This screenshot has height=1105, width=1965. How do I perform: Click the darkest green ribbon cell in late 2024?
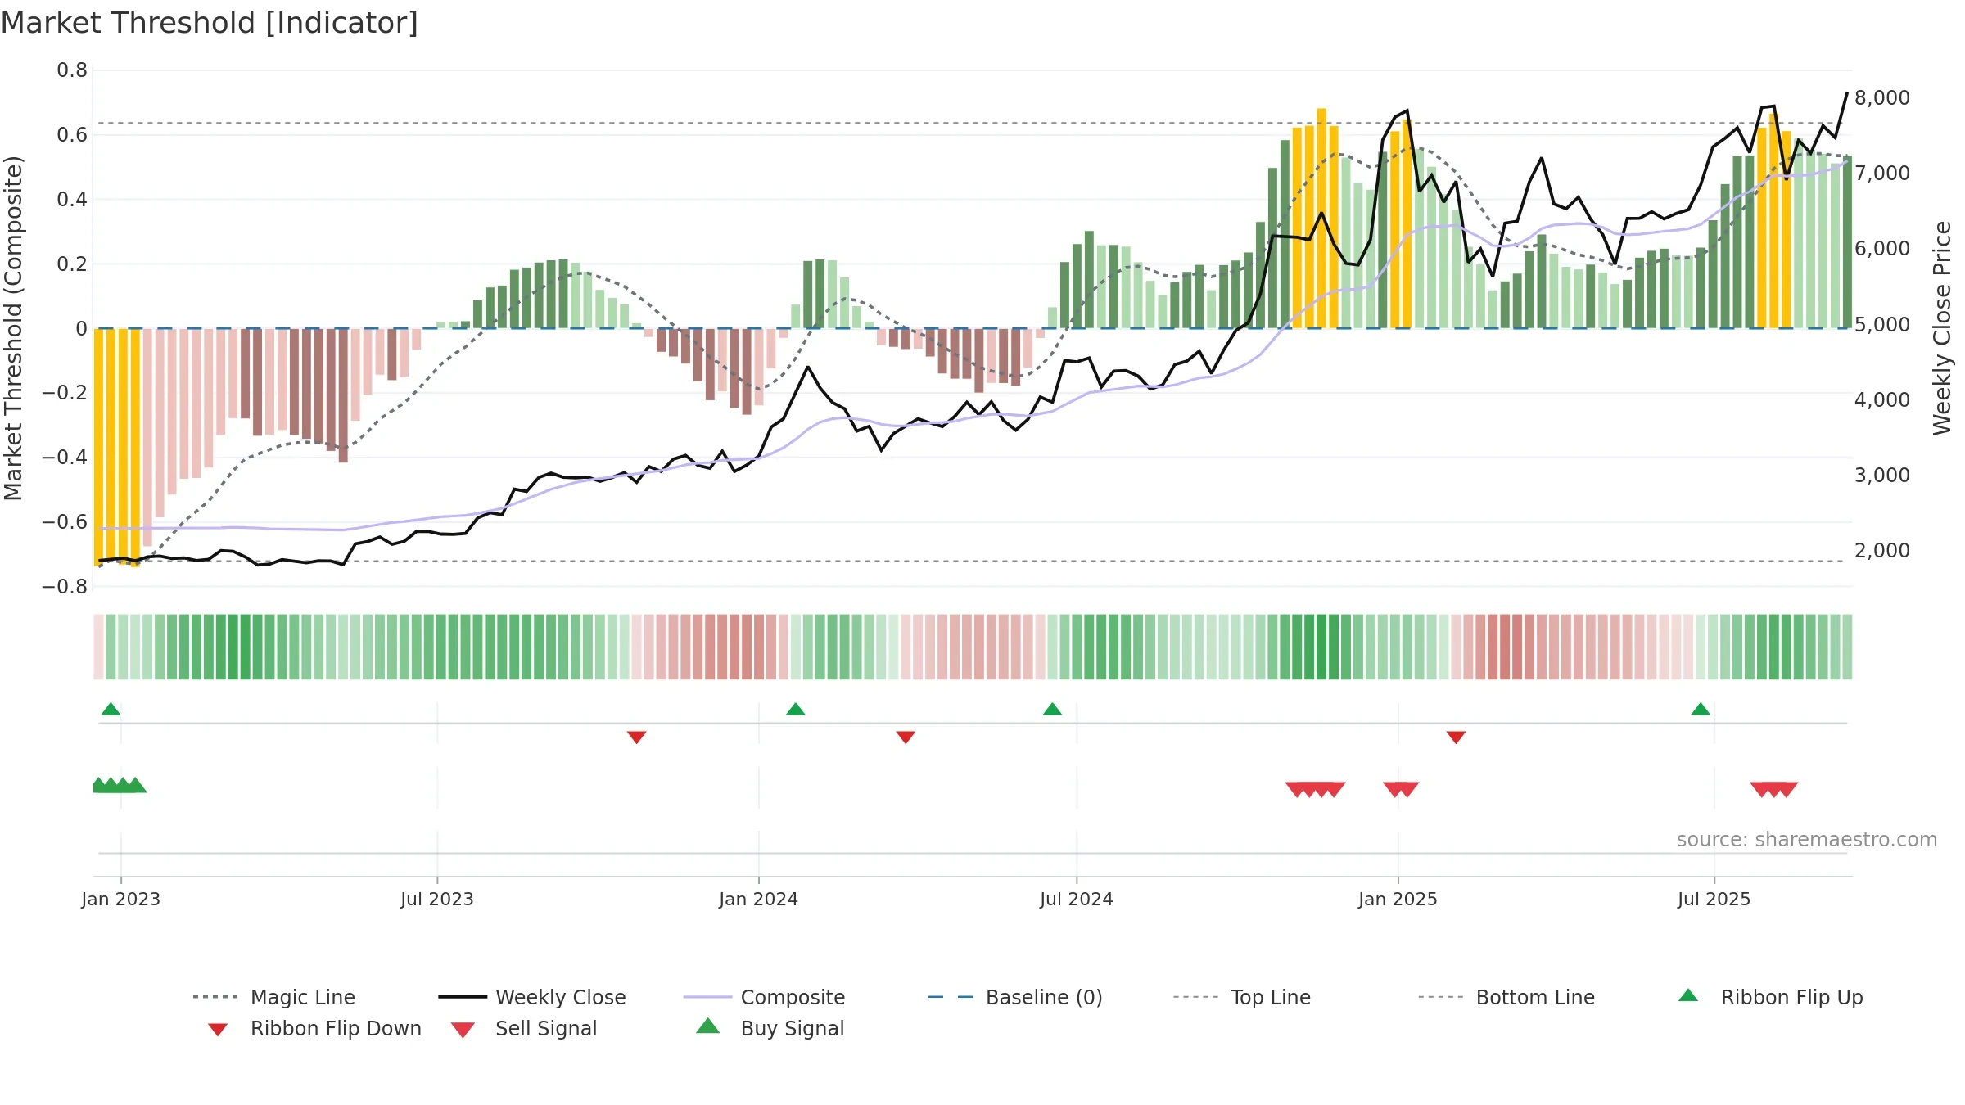click(1321, 647)
